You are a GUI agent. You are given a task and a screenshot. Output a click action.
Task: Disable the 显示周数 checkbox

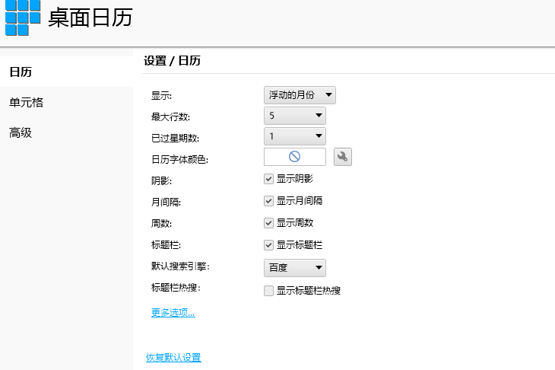[268, 223]
